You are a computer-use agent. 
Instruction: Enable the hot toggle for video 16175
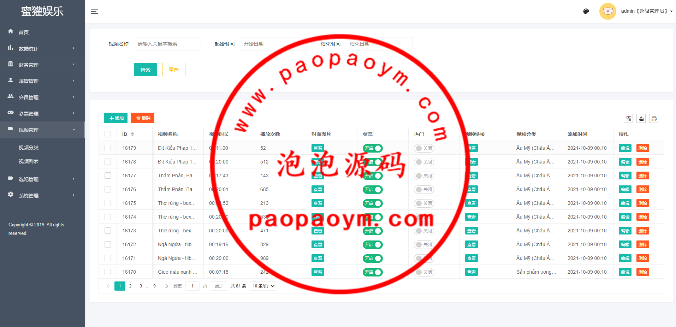424,203
